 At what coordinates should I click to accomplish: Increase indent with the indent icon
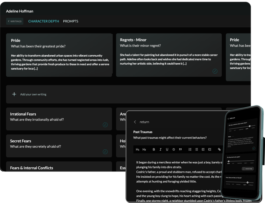(x=210, y=149)
